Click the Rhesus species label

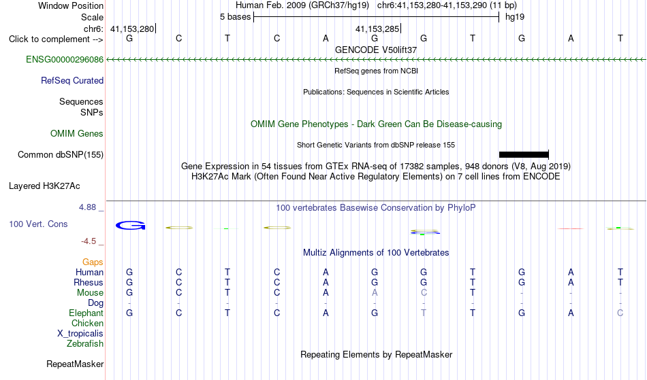(x=89, y=282)
